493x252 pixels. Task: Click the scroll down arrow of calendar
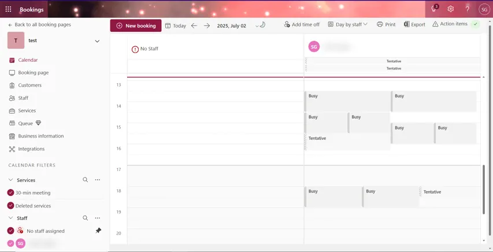click(x=484, y=240)
